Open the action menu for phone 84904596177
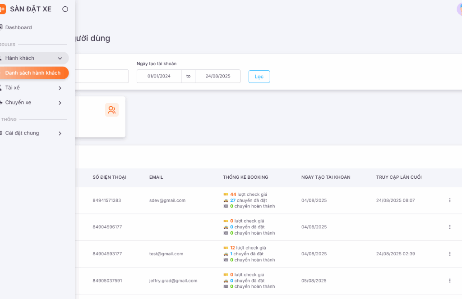The width and height of the screenshot is (462, 299). (449, 227)
